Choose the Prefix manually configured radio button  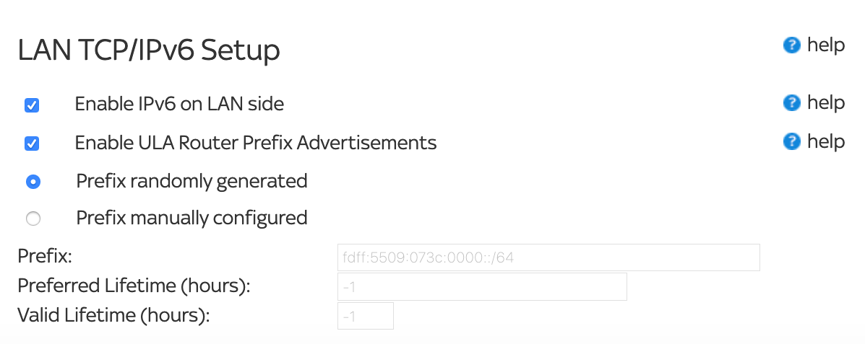pyautogui.click(x=33, y=219)
